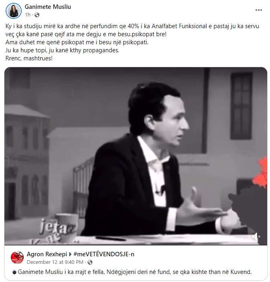
Task: Open the three-dot post options menu
Action: pos(258,10)
